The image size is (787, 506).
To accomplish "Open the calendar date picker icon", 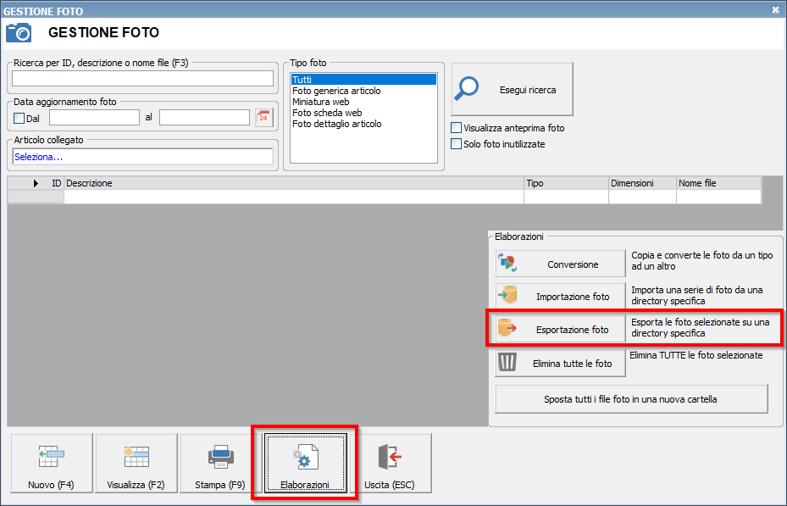I will click(264, 118).
